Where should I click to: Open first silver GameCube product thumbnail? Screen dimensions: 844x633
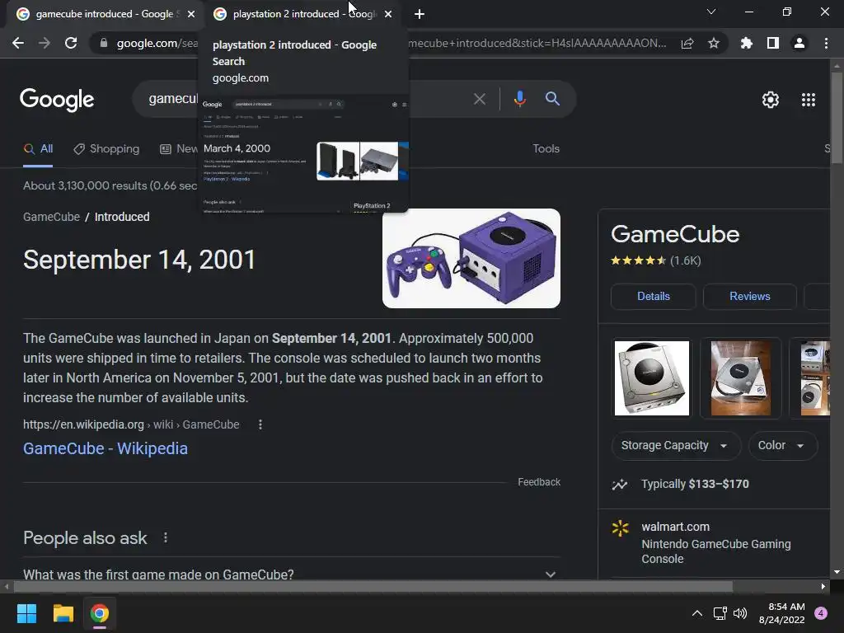tap(651, 377)
